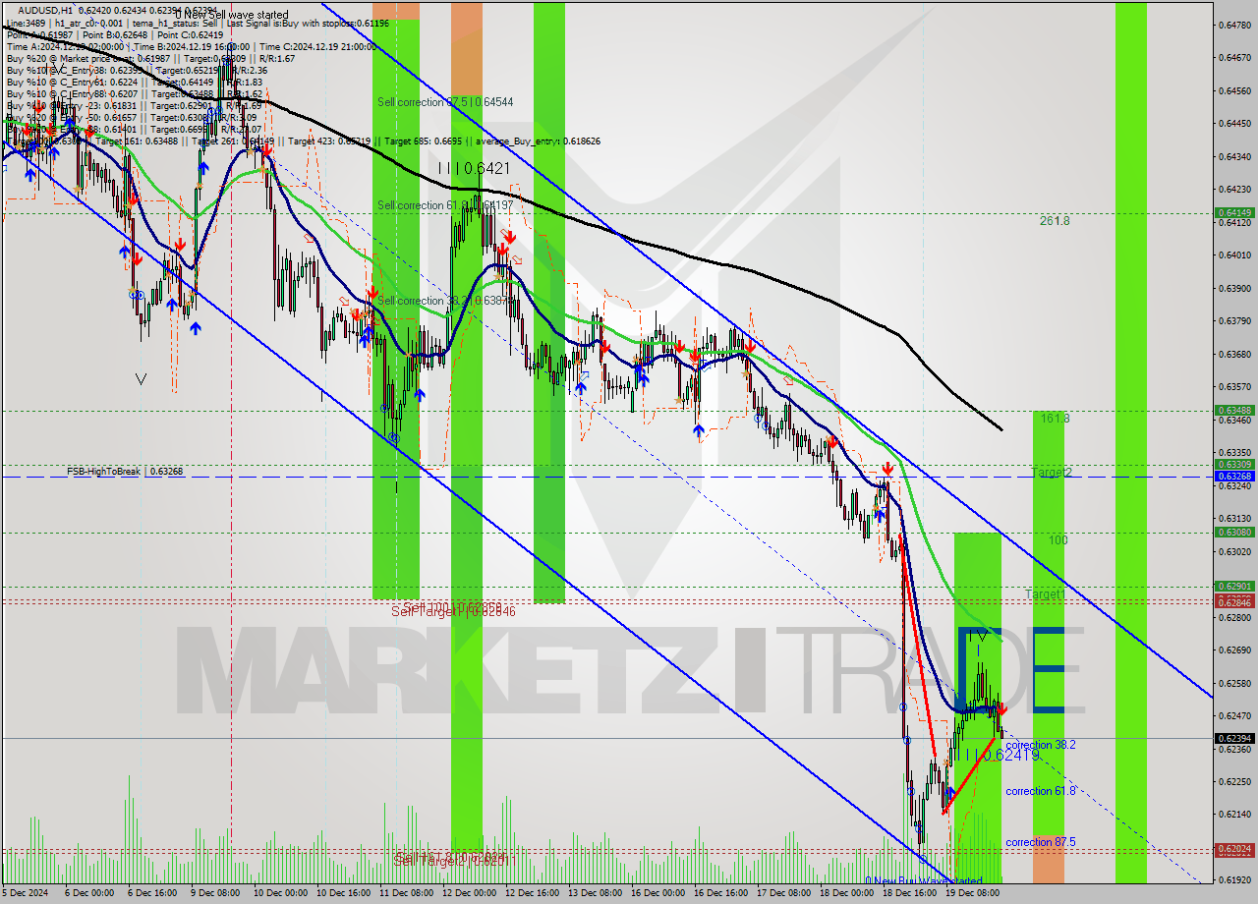Image resolution: width=1258 pixels, height=904 pixels.
Task: Click the 'correction 87.5' blue label
Action: [x=1040, y=842]
